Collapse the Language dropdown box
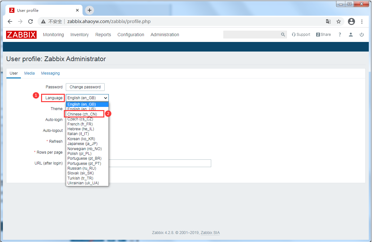Screen dimensions: 372x242 87,98
